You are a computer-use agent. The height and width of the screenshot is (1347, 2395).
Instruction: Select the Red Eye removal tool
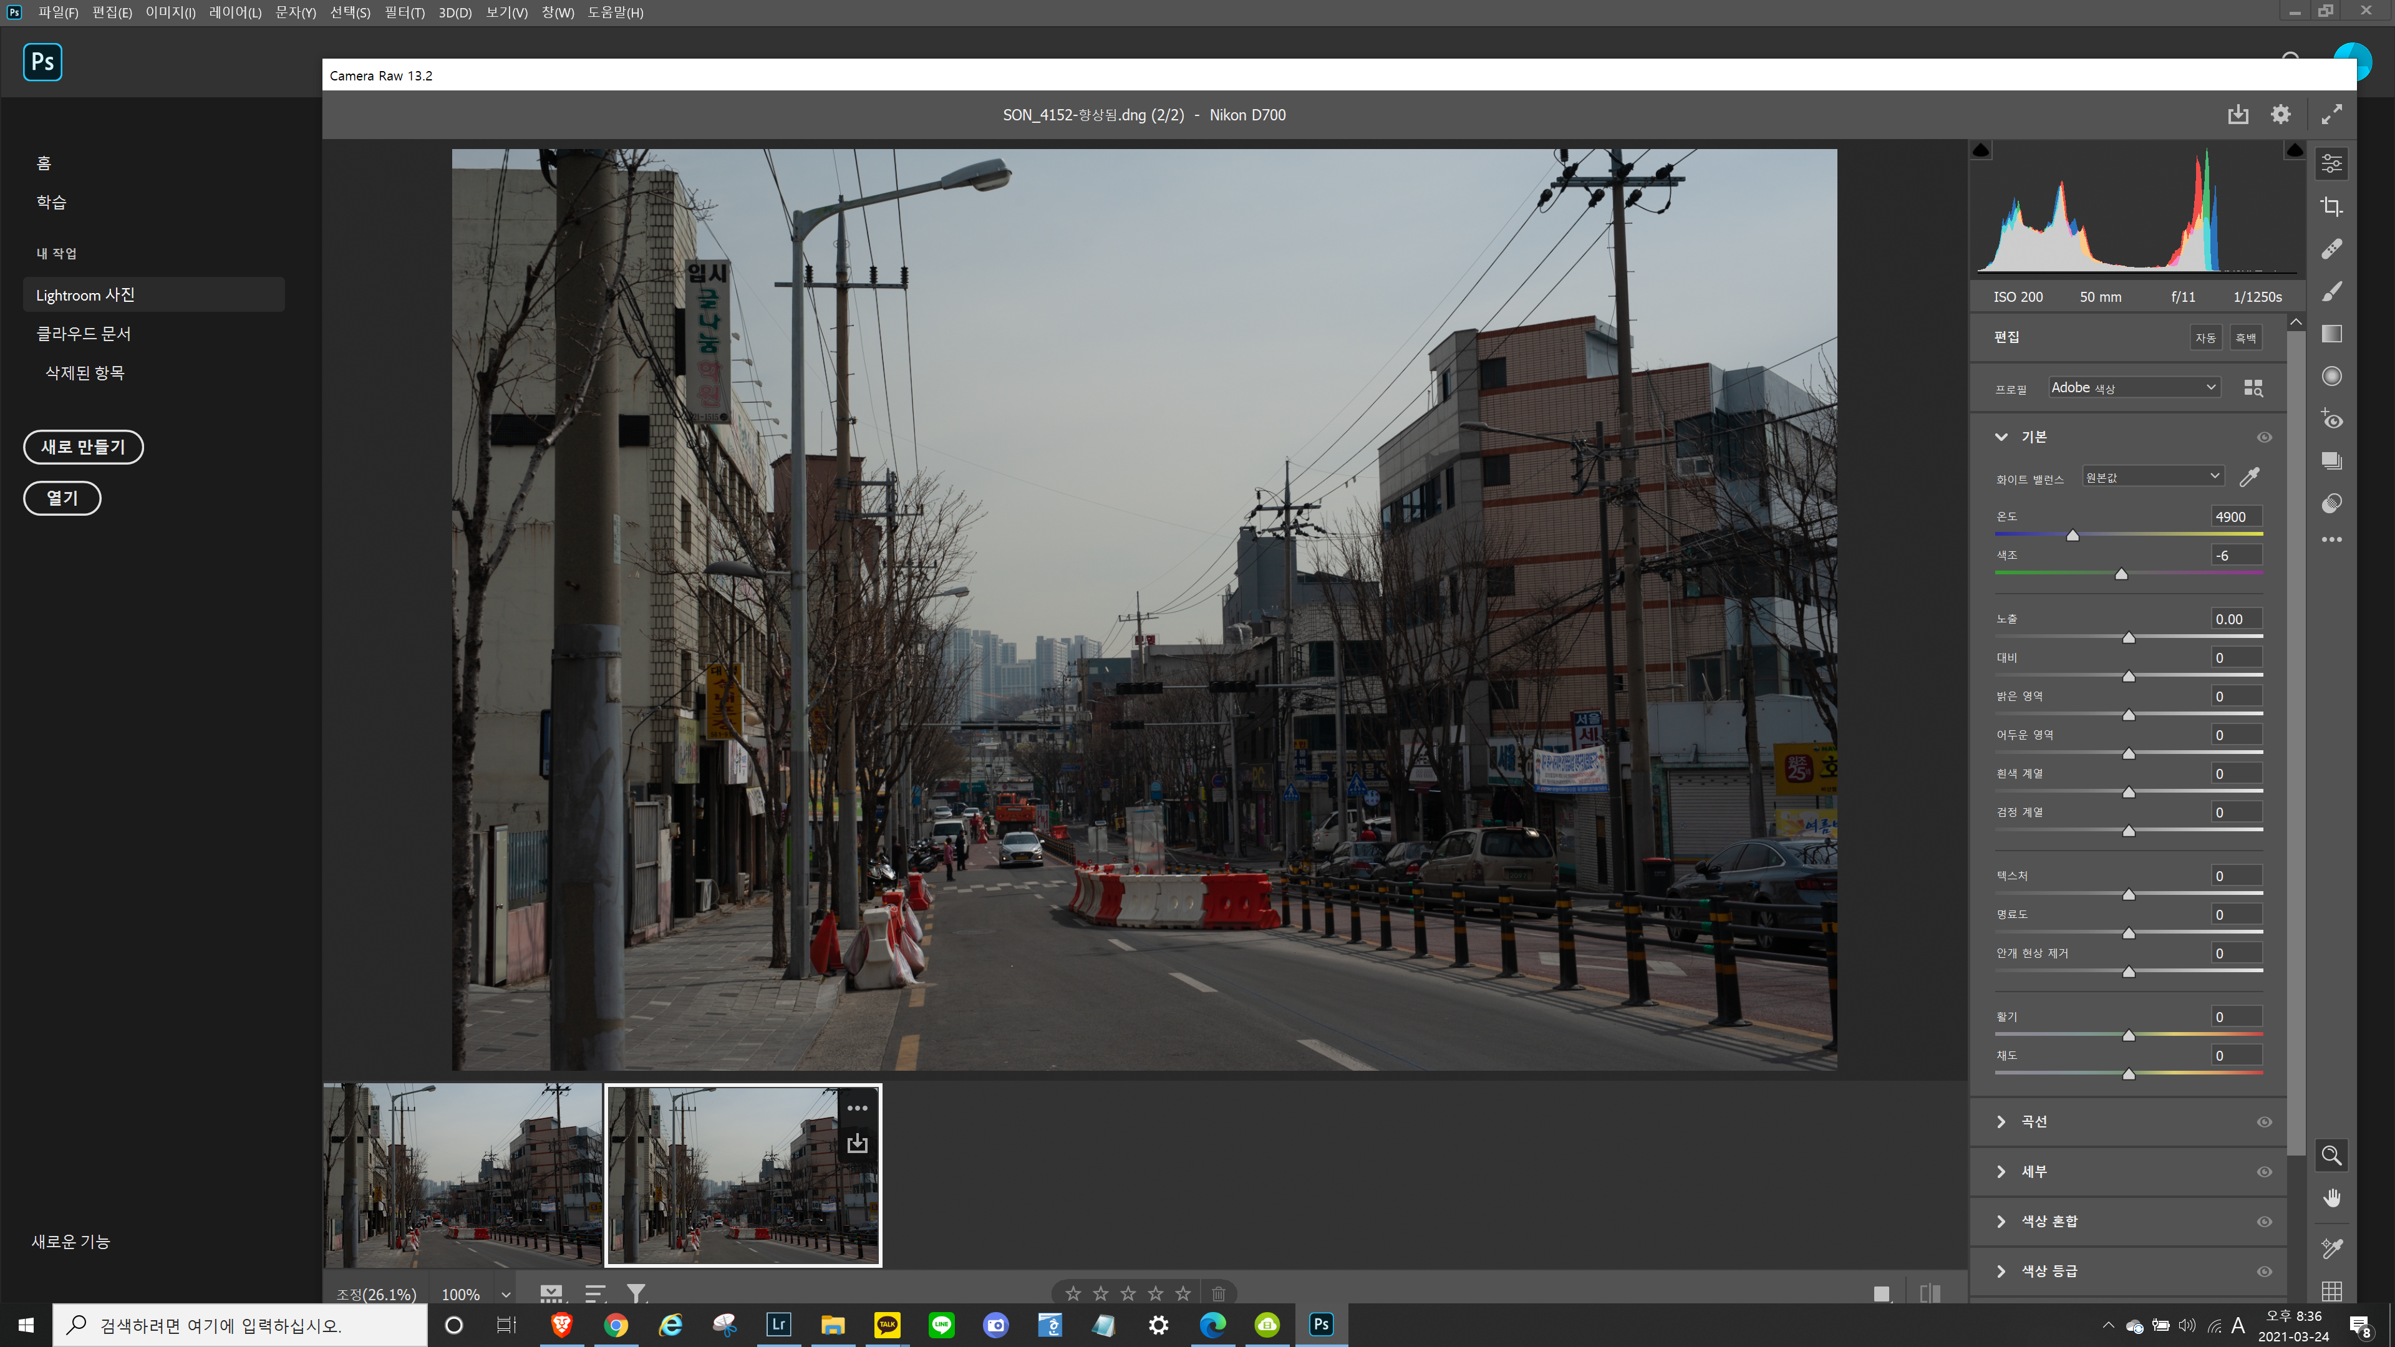(2331, 419)
